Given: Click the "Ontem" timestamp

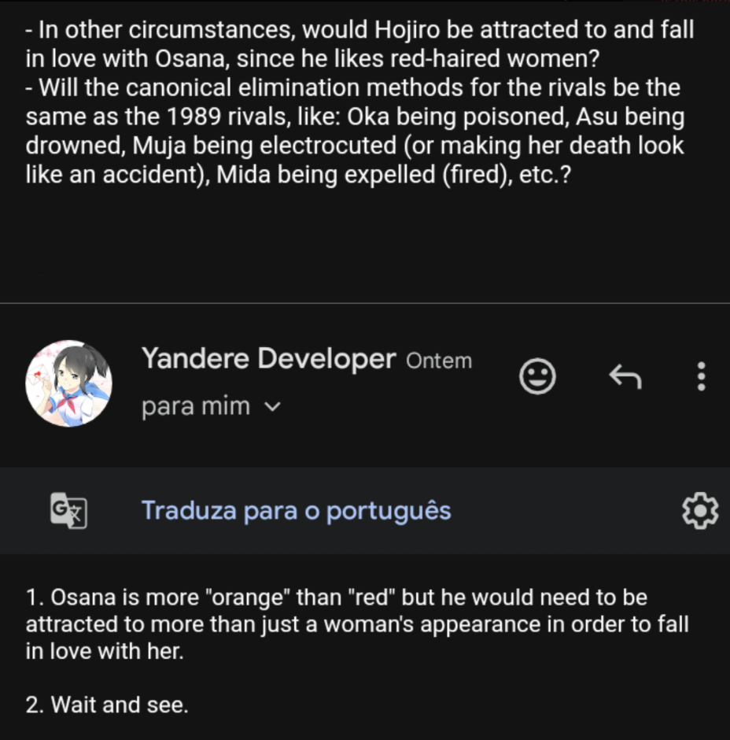Looking at the screenshot, I should coord(439,361).
